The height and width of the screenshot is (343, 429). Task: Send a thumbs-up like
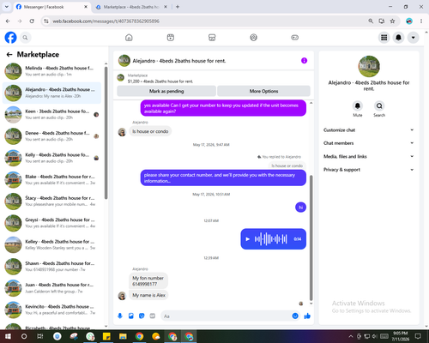(307, 316)
